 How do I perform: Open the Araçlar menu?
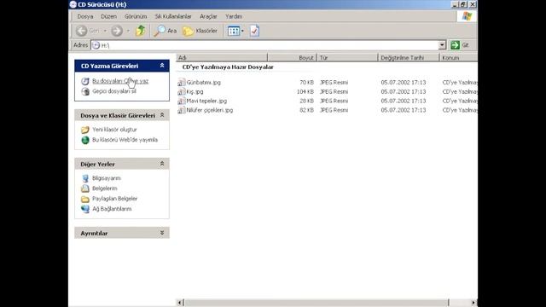[208, 16]
